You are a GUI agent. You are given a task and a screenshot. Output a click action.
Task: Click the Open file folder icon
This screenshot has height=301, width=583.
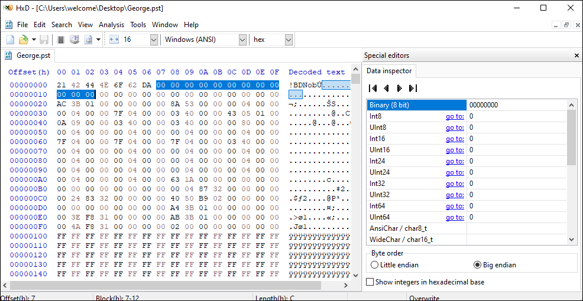[24, 40]
